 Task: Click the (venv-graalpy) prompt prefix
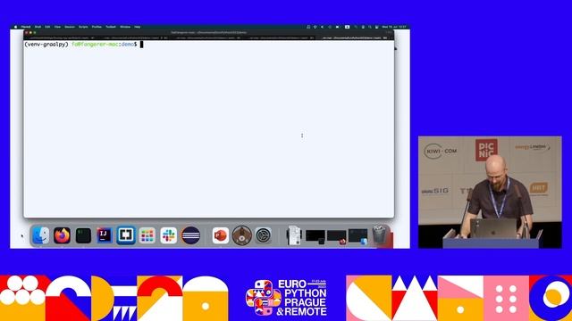pyautogui.click(x=46, y=45)
